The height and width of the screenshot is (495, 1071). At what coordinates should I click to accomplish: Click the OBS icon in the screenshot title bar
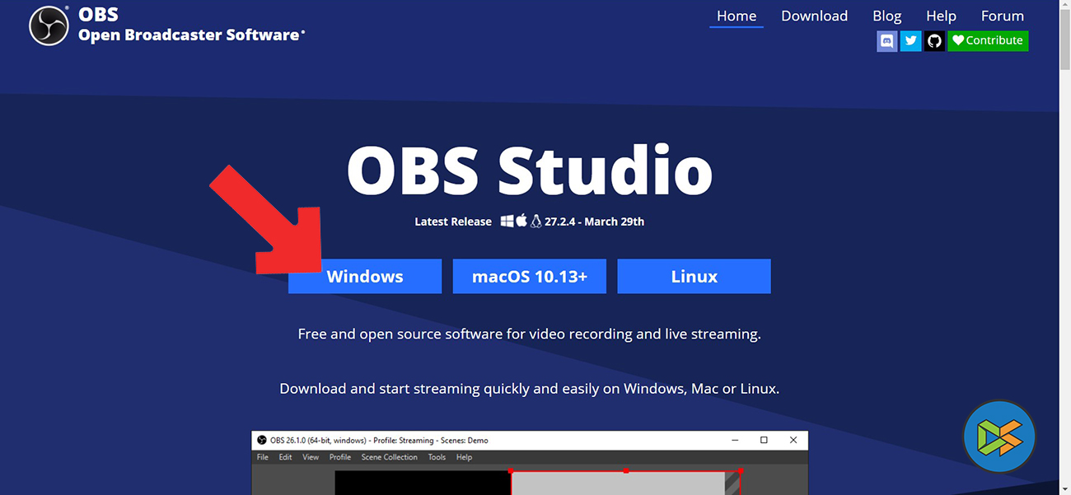click(x=262, y=441)
